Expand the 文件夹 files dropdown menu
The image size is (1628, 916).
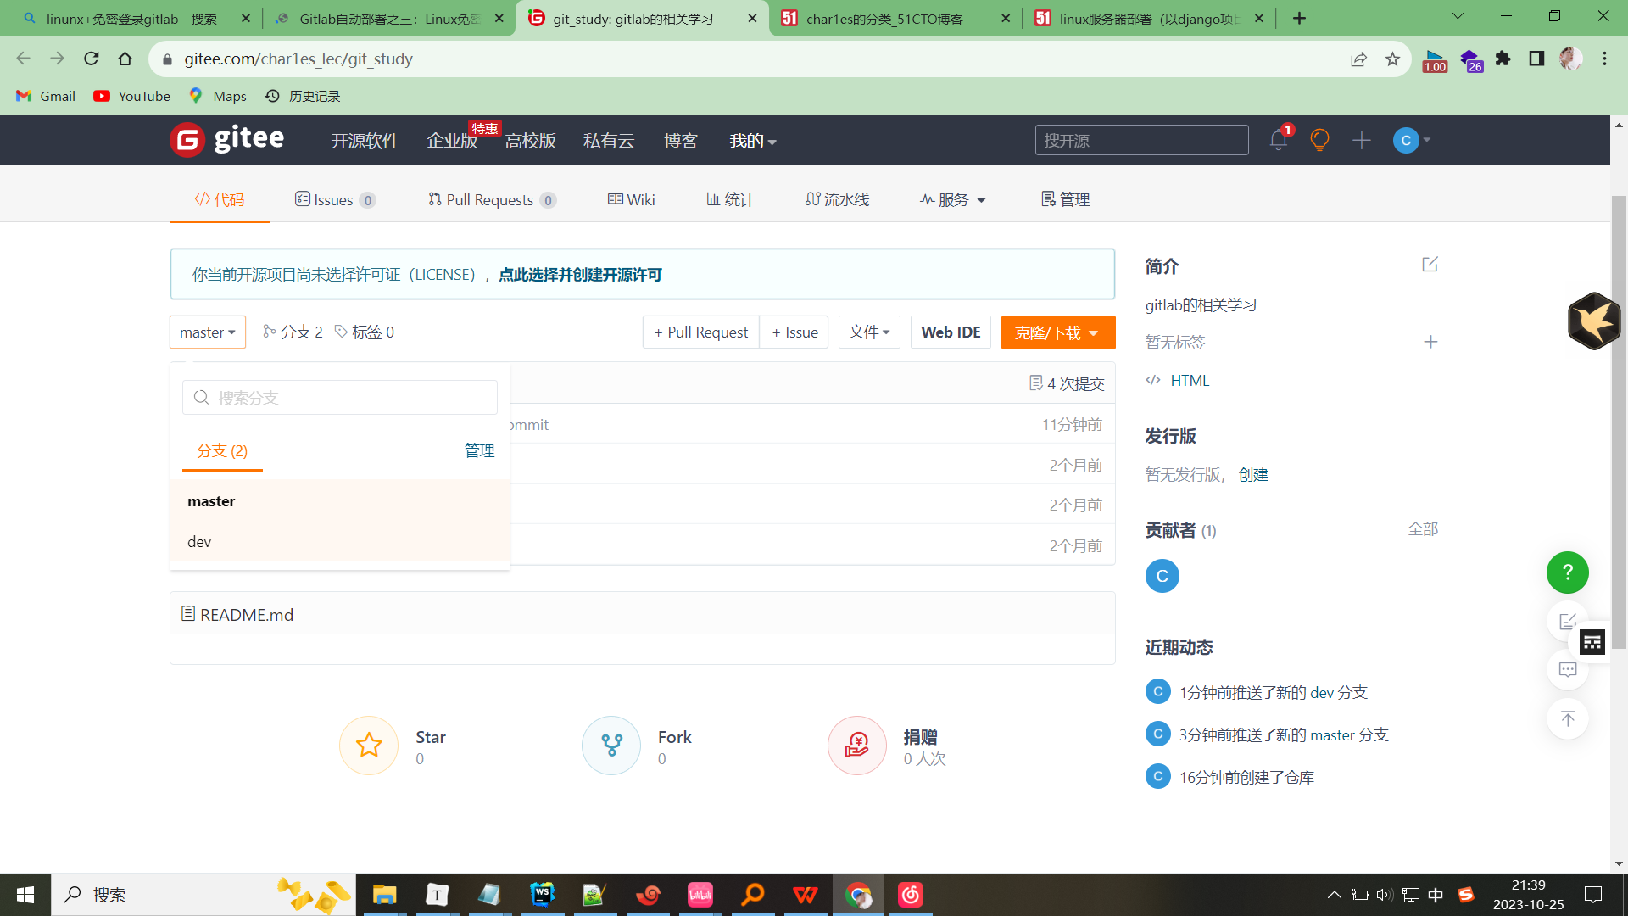(867, 332)
